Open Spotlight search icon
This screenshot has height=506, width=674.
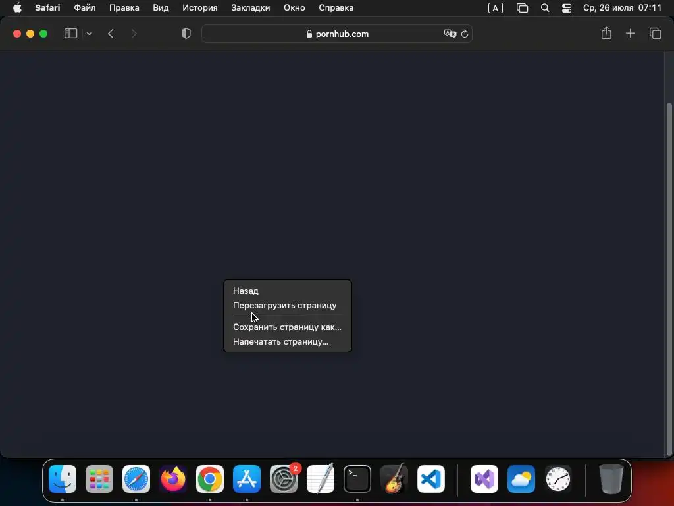(544, 8)
